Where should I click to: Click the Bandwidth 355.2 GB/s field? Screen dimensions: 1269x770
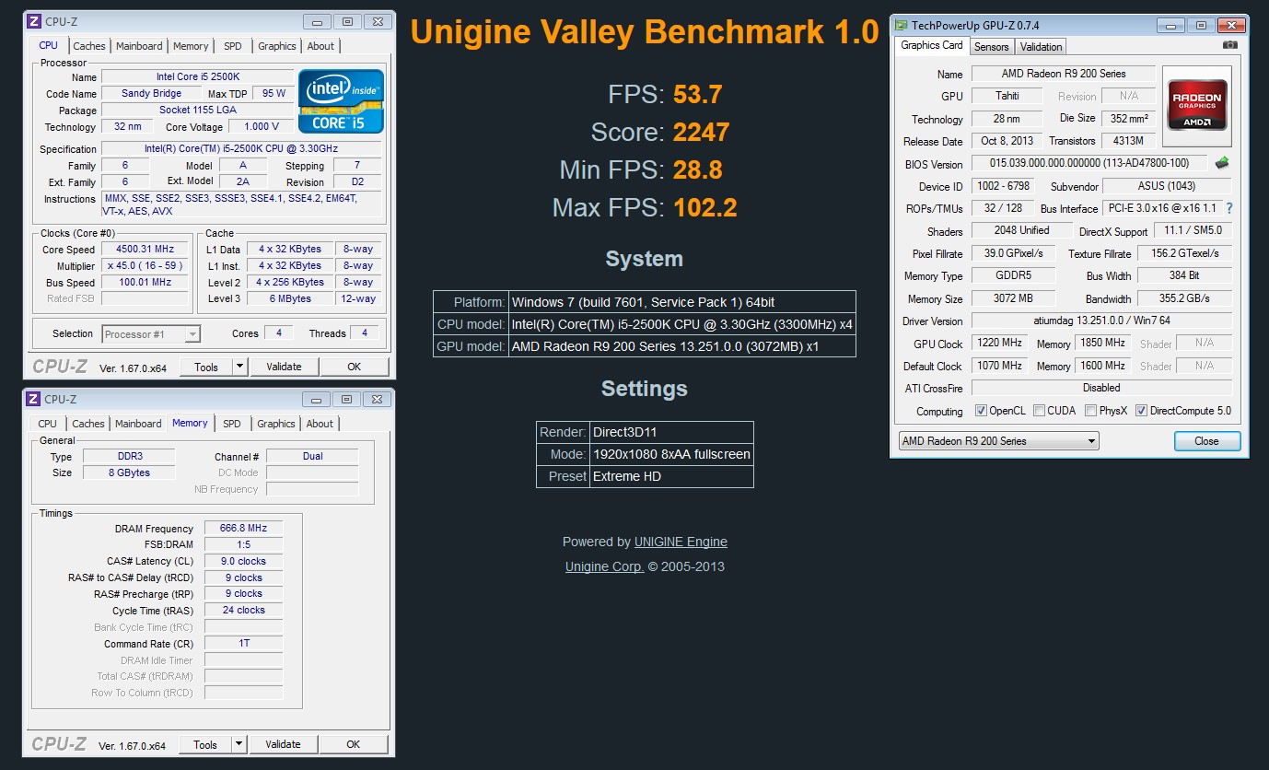pyautogui.click(x=1184, y=298)
